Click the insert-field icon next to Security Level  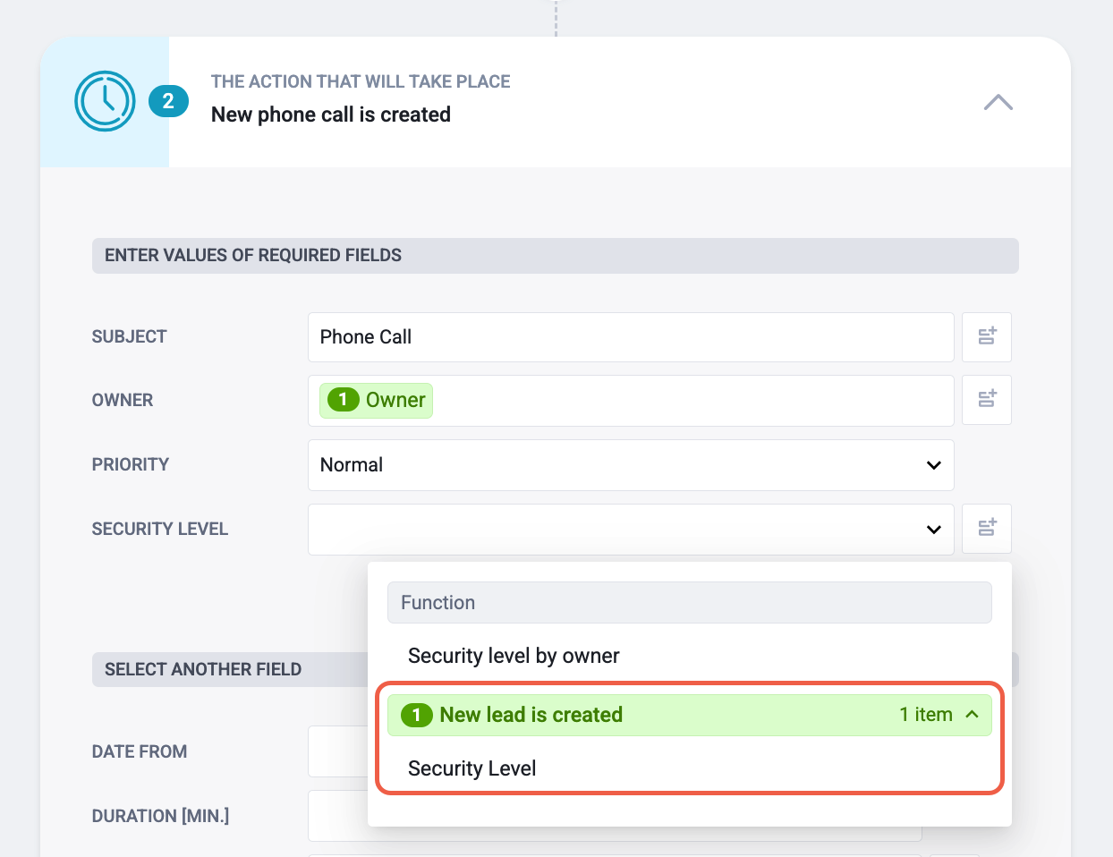987,529
